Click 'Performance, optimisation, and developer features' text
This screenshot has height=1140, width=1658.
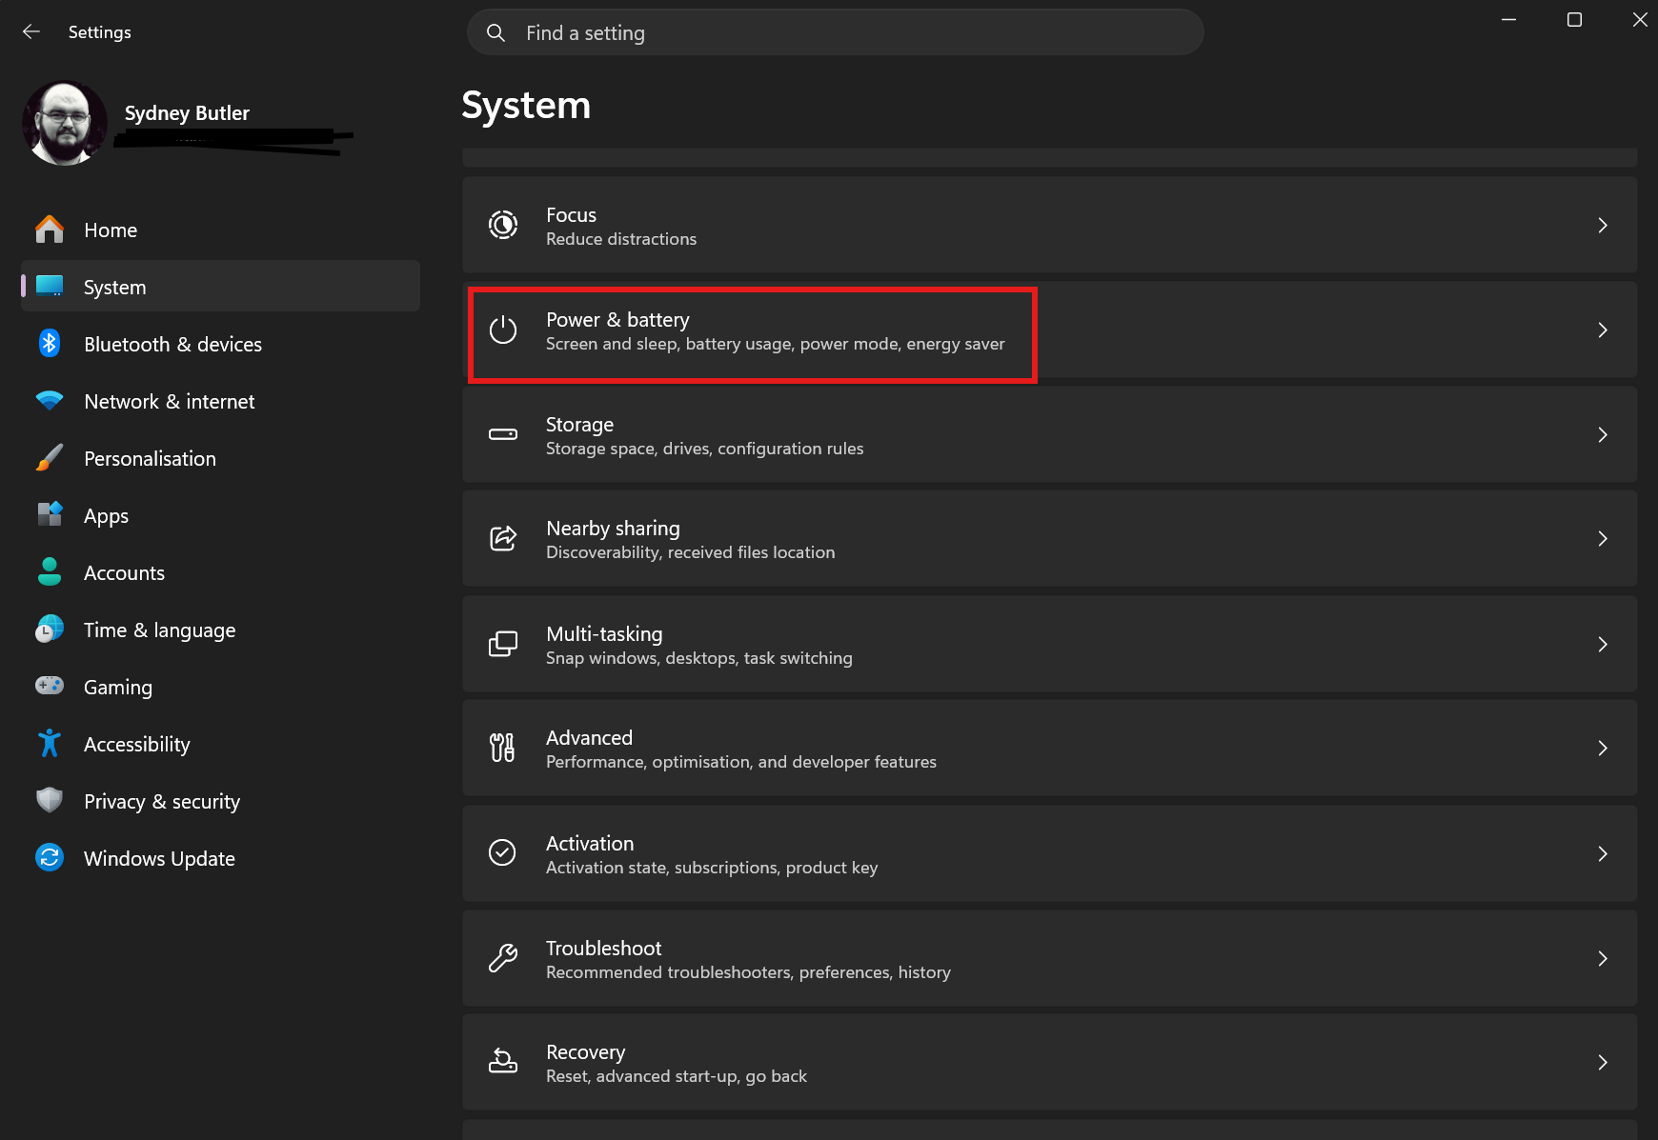(x=741, y=762)
